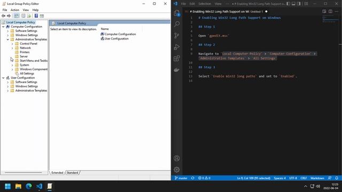Click the horizontal scrollbar of the tree pane
This screenshot has width=342, height=192.
tap(24, 173)
